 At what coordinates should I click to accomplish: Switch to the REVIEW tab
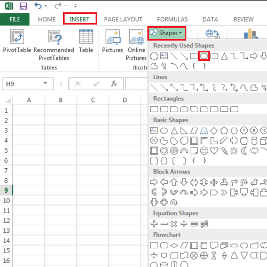pos(244,19)
